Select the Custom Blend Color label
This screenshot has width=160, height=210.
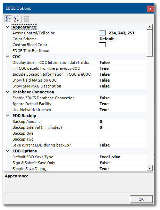[30, 45]
